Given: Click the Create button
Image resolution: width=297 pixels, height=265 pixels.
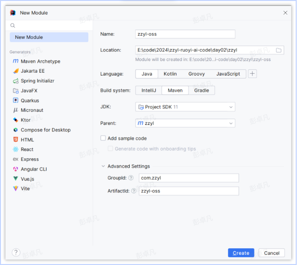Looking at the screenshot, I should click(x=241, y=253).
